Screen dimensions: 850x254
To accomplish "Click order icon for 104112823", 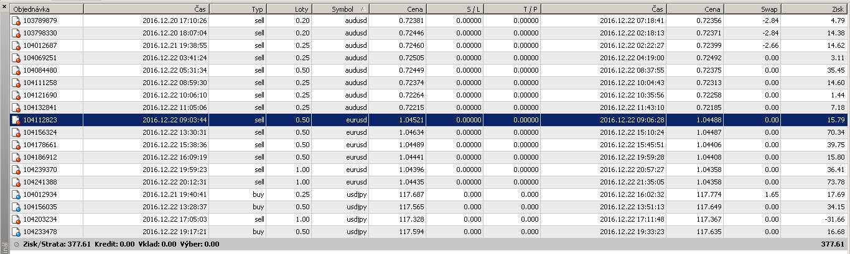I will [16, 120].
